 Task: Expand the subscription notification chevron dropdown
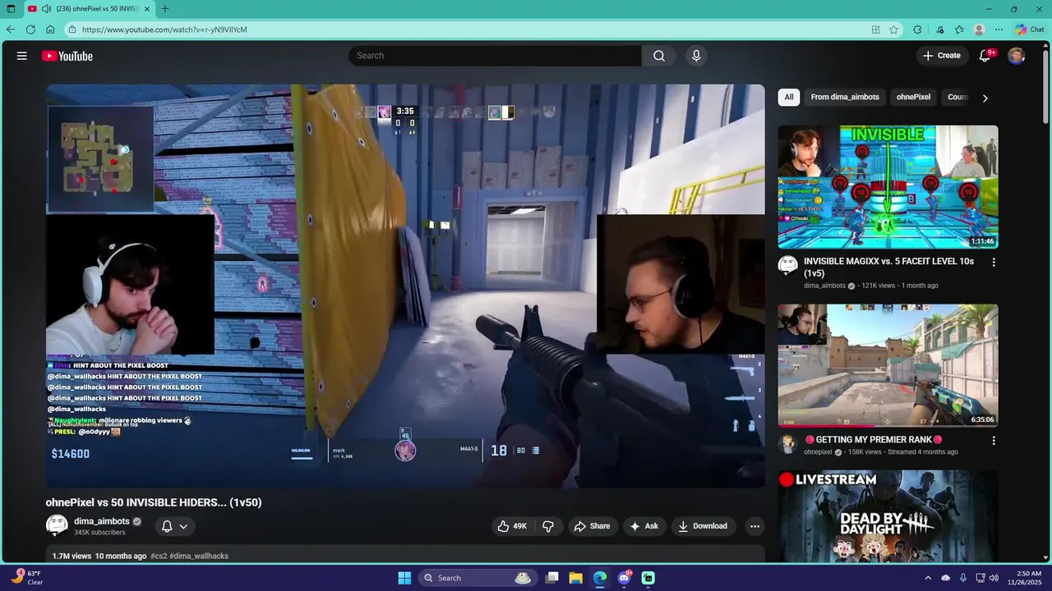tap(183, 526)
